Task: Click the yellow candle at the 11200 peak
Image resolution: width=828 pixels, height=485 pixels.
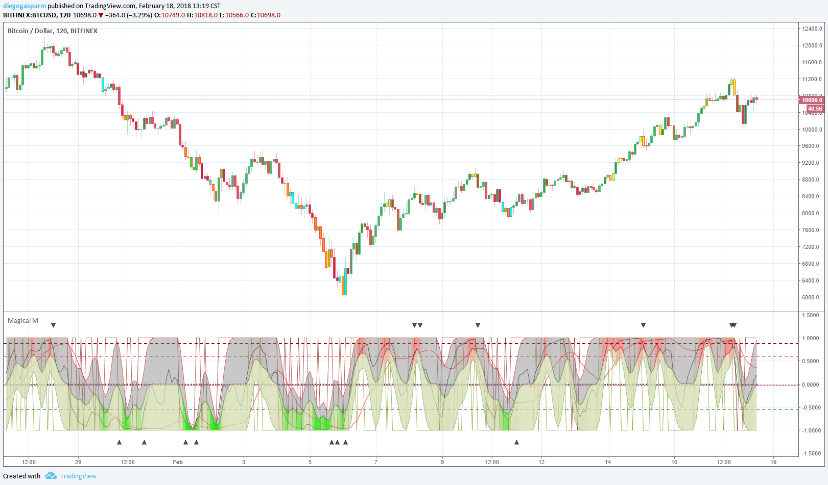Action: coord(734,87)
